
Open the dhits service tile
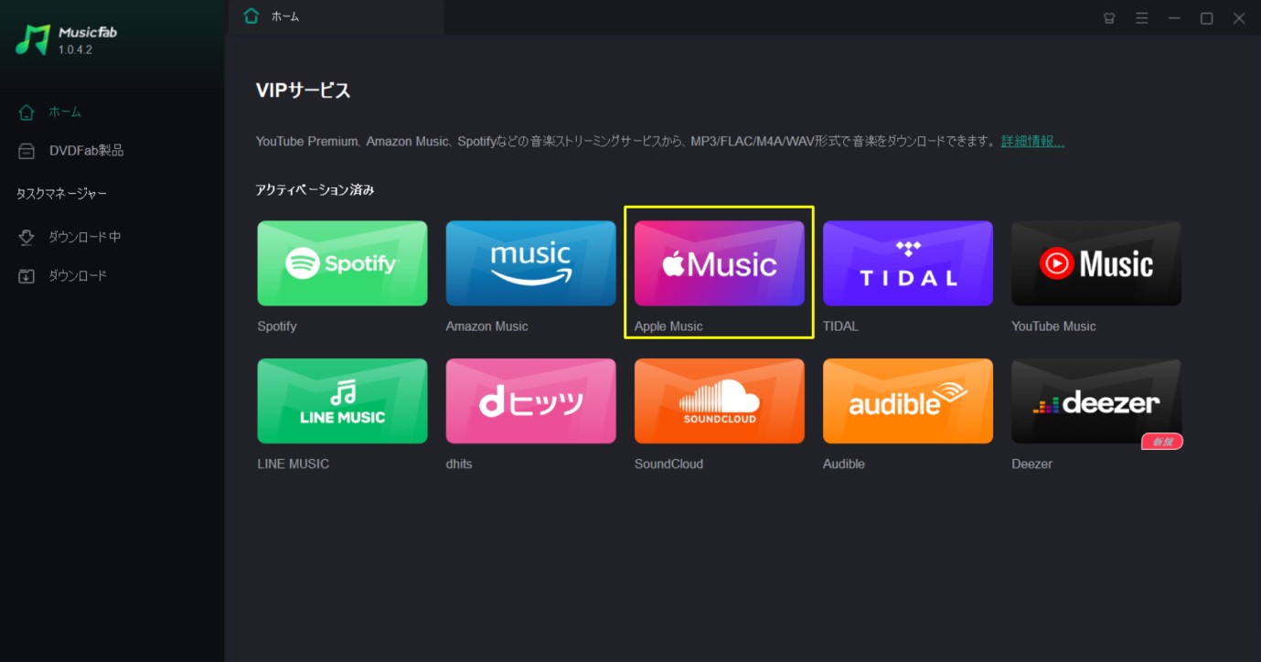tap(530, 401)
